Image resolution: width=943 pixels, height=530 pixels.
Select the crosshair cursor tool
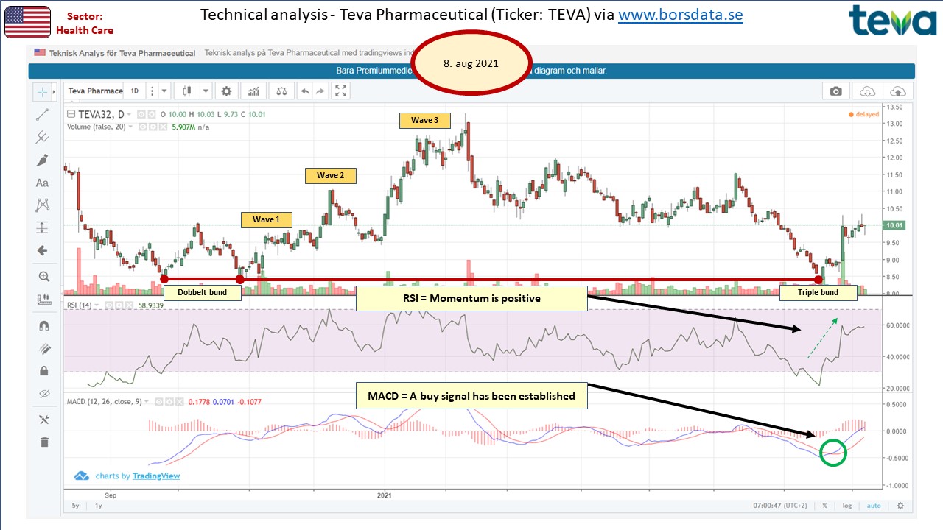tap(42, 92)
